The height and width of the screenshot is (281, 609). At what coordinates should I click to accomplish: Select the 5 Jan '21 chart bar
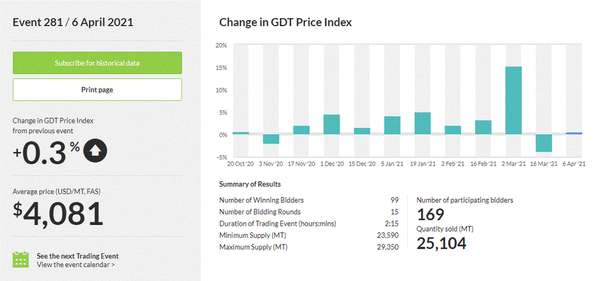392,125
